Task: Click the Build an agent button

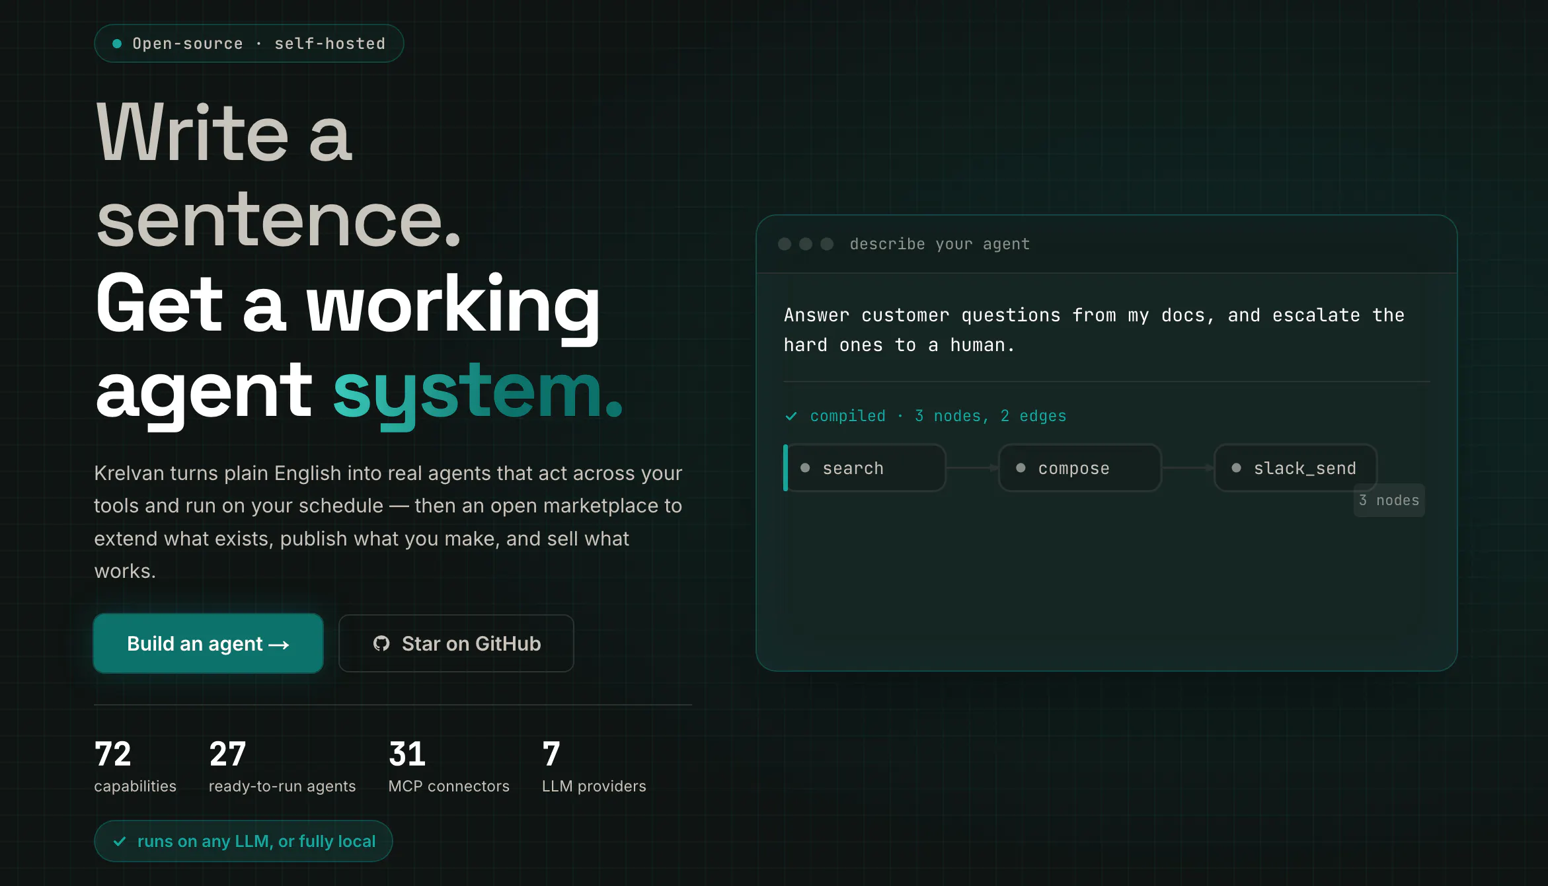Action: pos(208,643)
